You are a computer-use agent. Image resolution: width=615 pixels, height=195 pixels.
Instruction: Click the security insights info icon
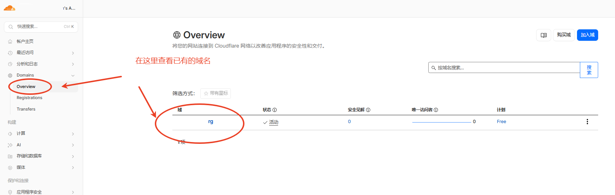(x=368, y=110)
